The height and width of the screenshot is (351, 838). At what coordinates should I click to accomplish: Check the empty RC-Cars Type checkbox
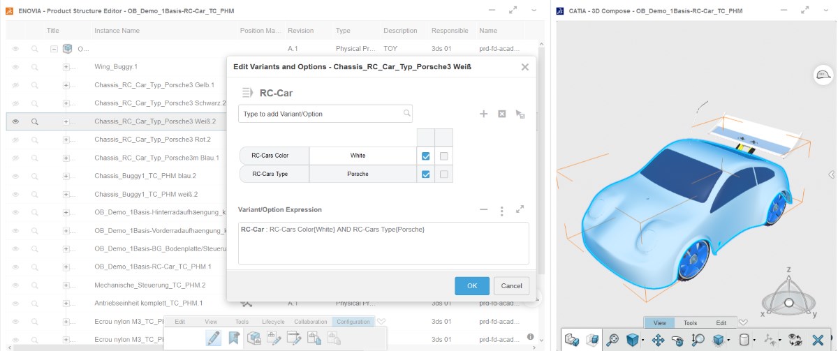(444, 174)
